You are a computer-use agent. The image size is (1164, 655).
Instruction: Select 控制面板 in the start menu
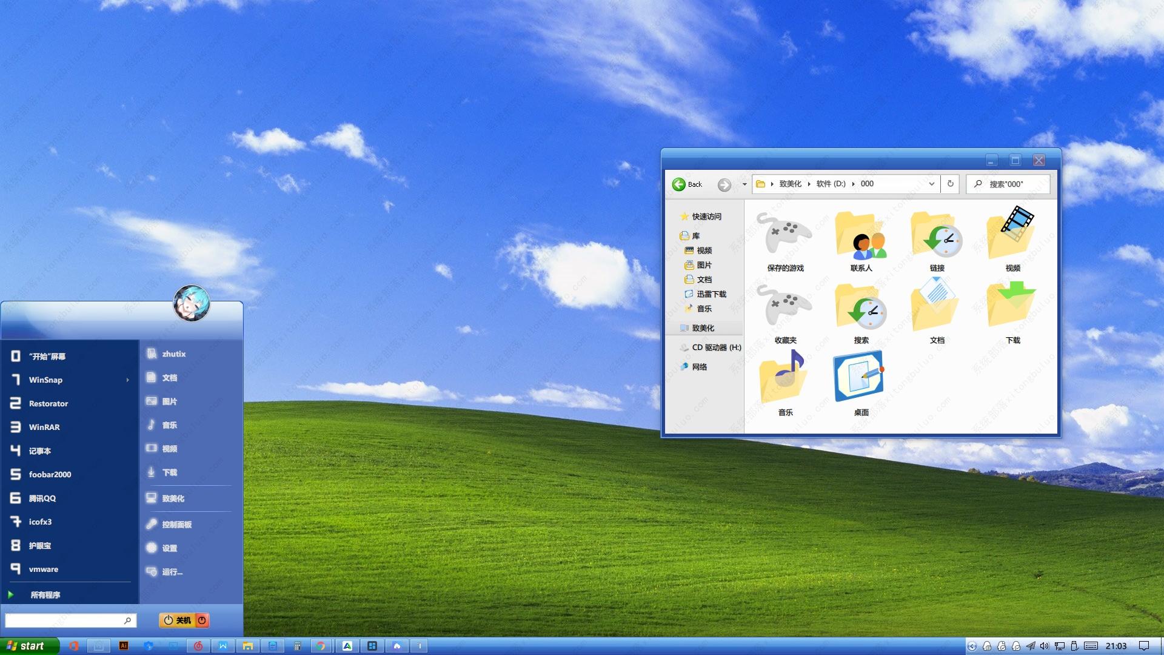(176, 525)
